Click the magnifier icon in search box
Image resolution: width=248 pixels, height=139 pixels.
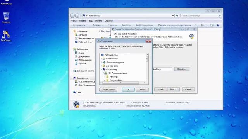tap(220, 15)
